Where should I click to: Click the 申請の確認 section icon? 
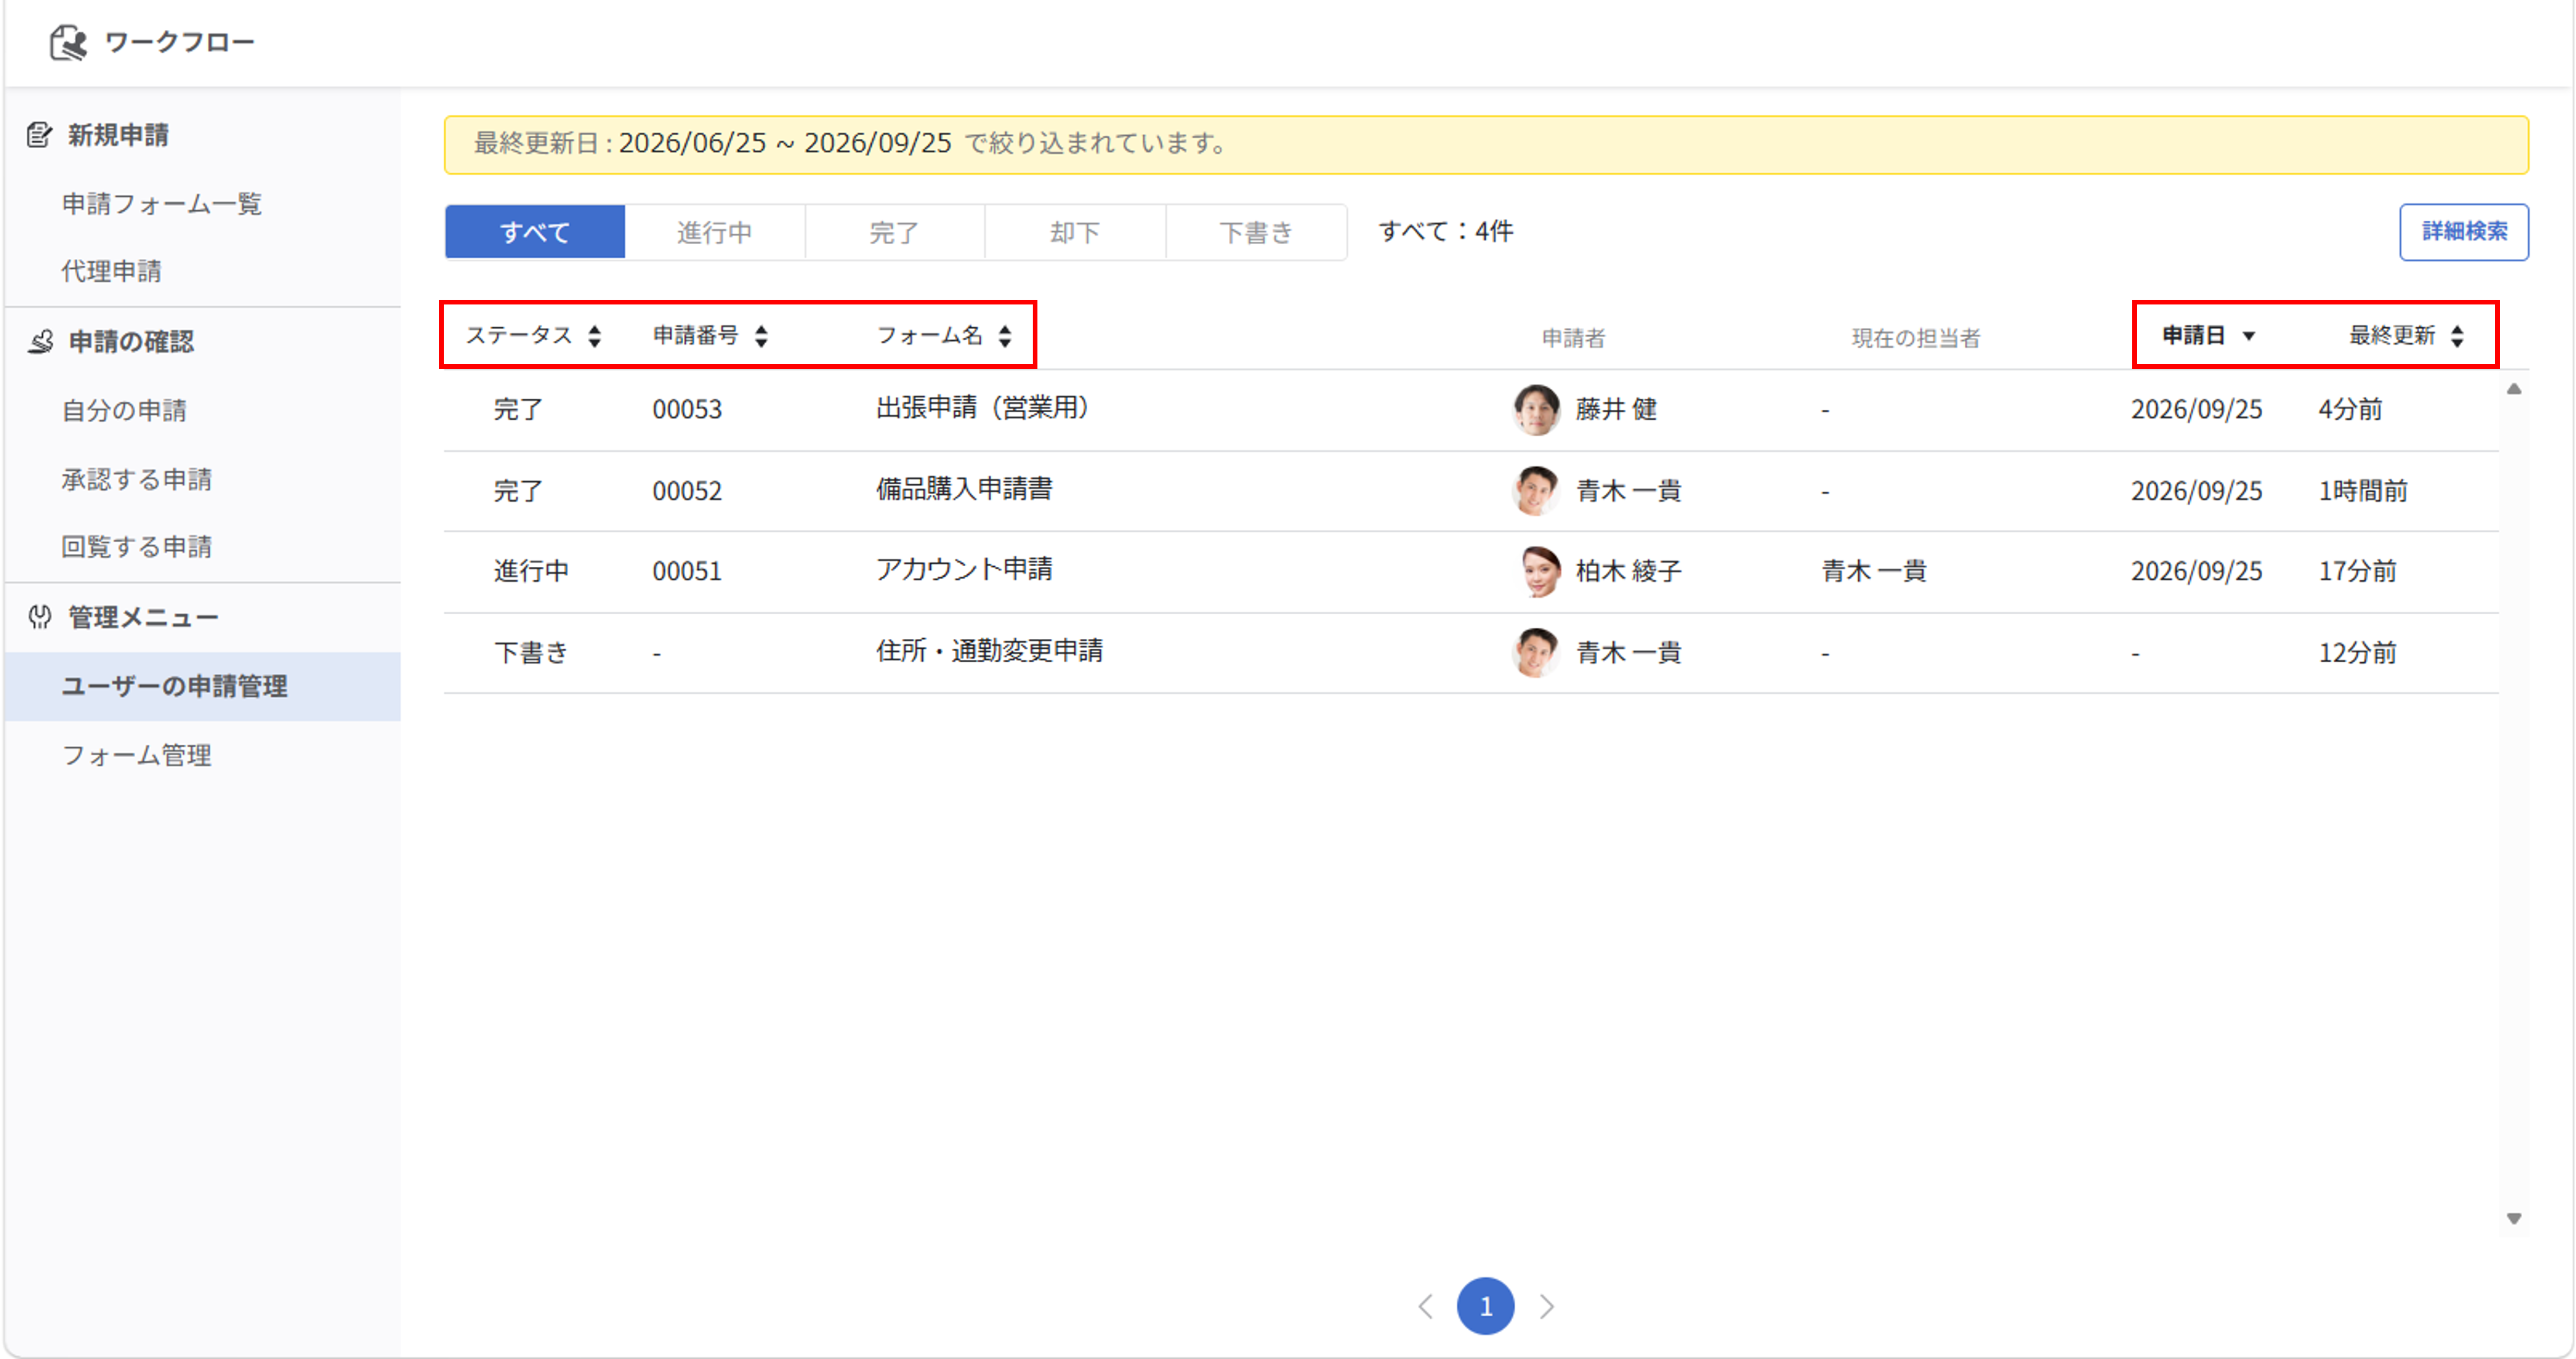pos(40,341)
